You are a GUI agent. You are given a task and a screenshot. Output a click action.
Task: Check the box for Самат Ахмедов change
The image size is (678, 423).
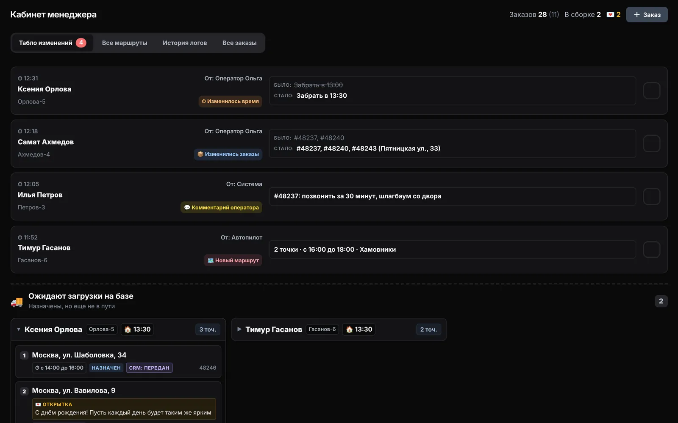(x=652, y=143)
